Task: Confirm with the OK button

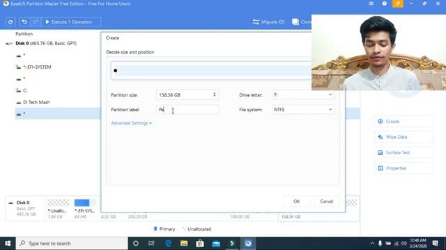Action: (x=296, y=201)
